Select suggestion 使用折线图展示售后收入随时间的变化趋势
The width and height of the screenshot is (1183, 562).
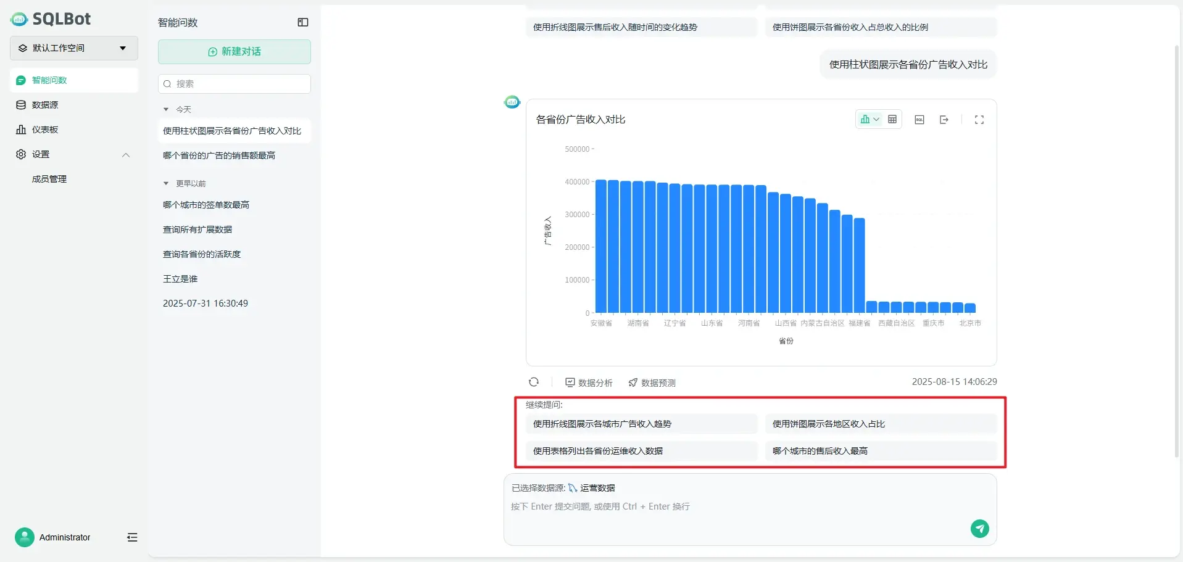(641, 27)
